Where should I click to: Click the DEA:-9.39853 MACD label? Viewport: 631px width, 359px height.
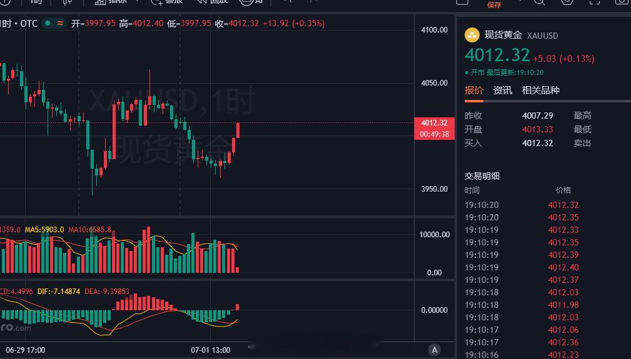click(107, 291)
